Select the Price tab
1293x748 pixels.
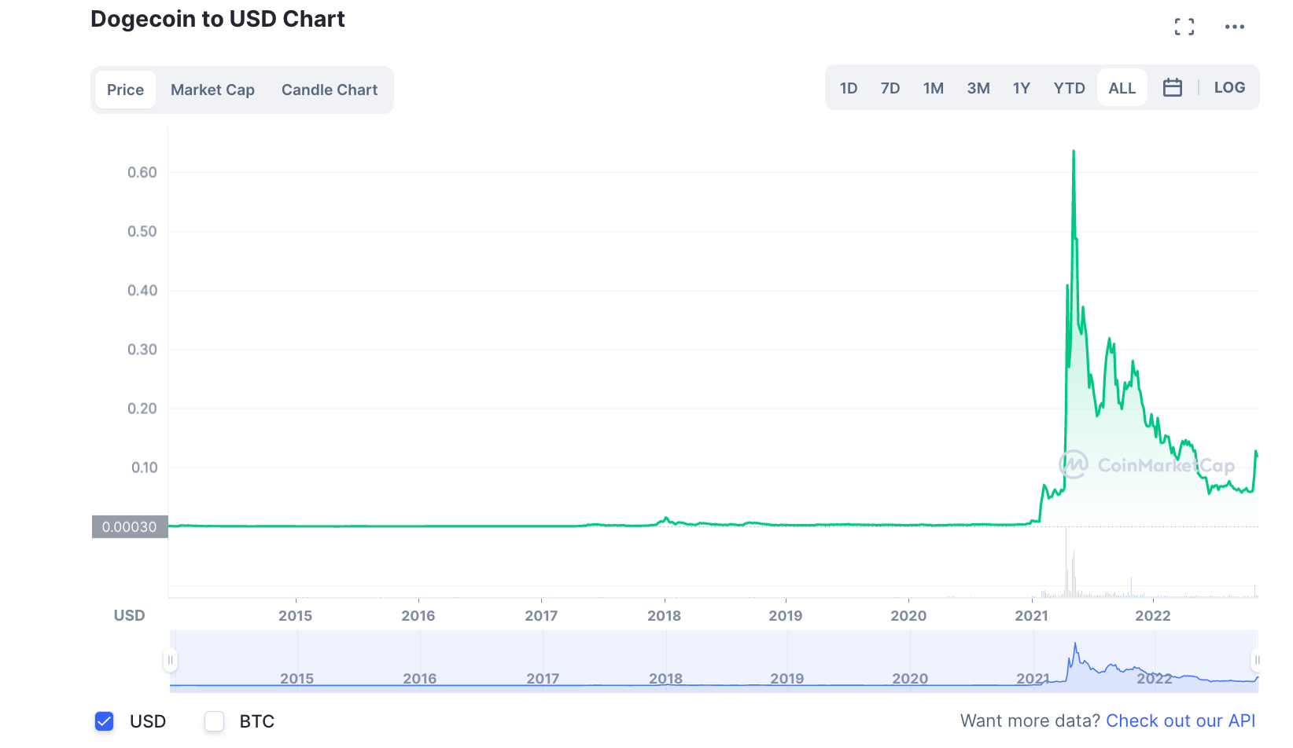coord(125,90)
